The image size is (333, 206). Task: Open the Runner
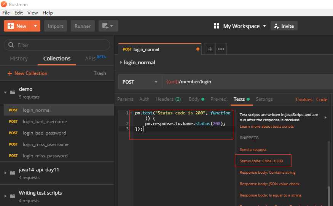tap(83, 26)
